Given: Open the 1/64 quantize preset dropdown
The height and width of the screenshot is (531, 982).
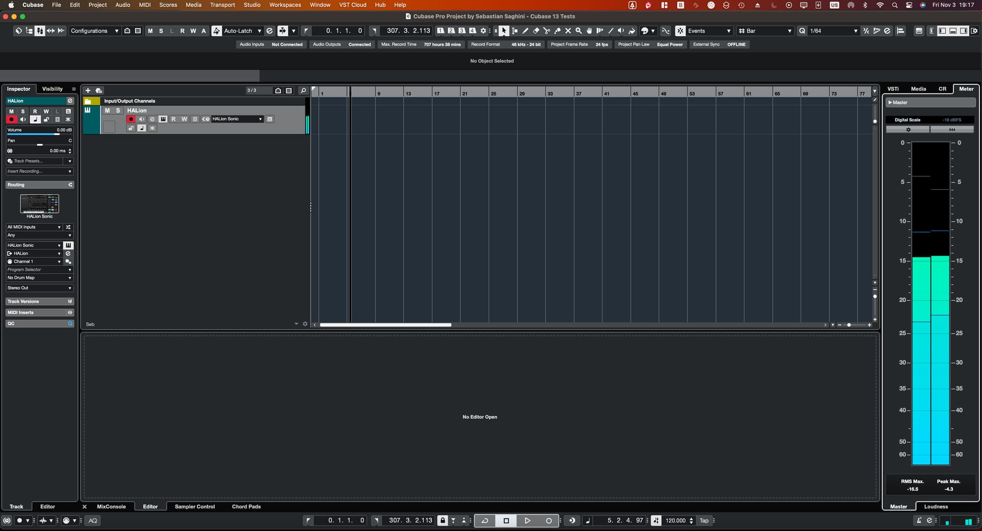Looking at the screenshot, I should coord(834,31).
